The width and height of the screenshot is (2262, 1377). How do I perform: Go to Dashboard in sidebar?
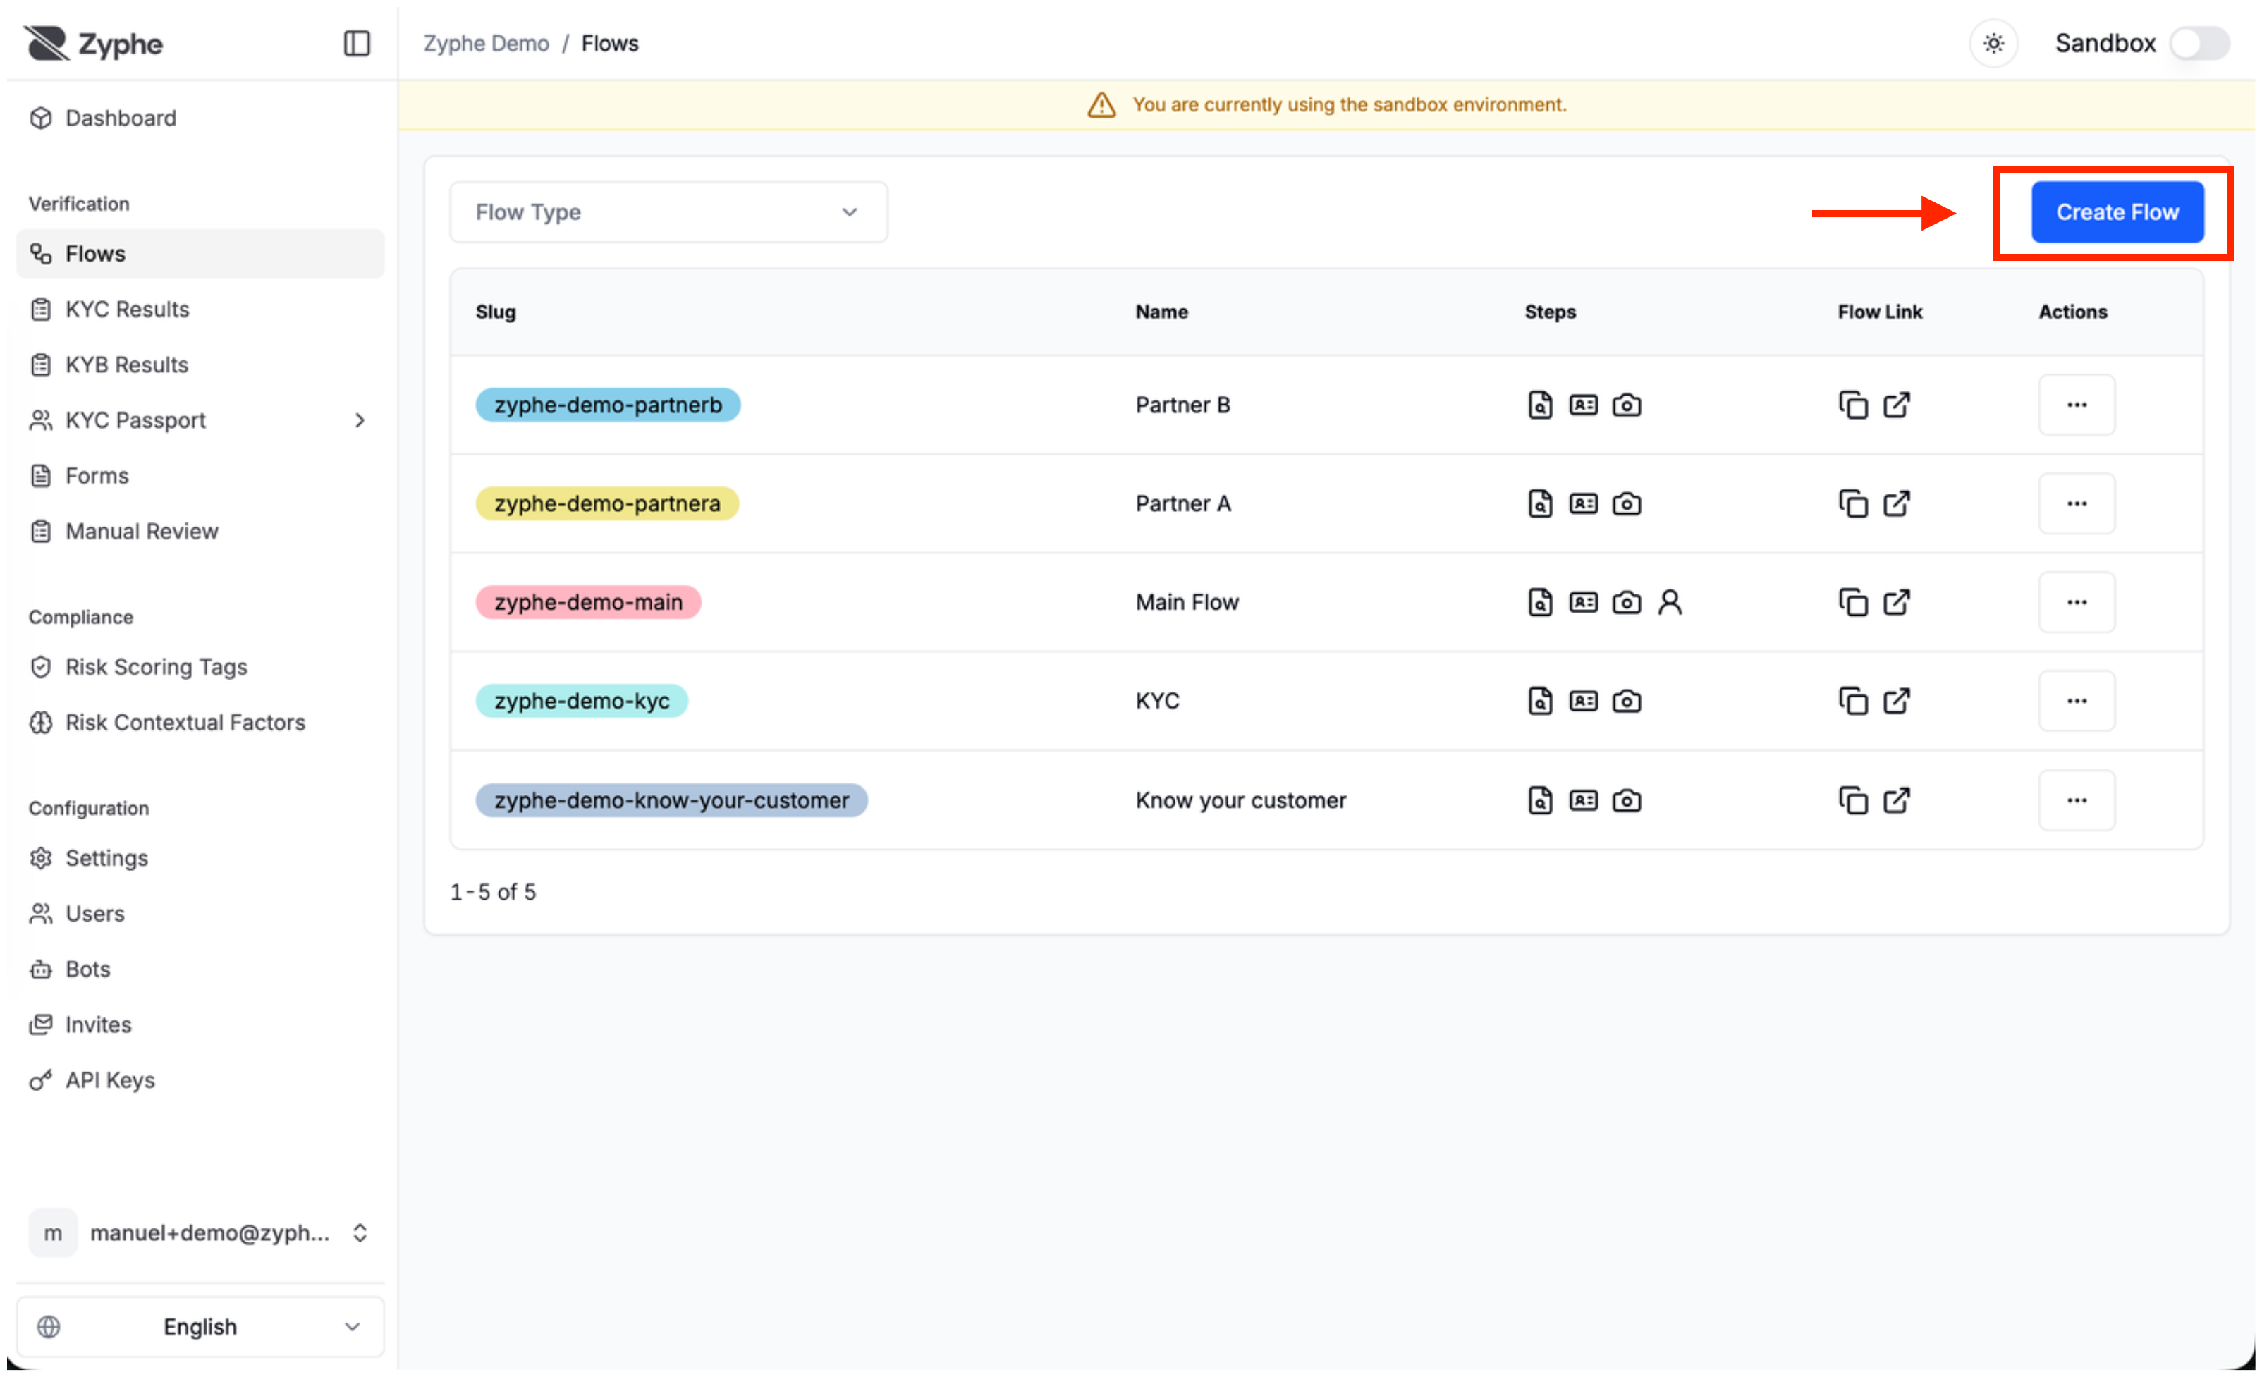click(x=200, y=118)
